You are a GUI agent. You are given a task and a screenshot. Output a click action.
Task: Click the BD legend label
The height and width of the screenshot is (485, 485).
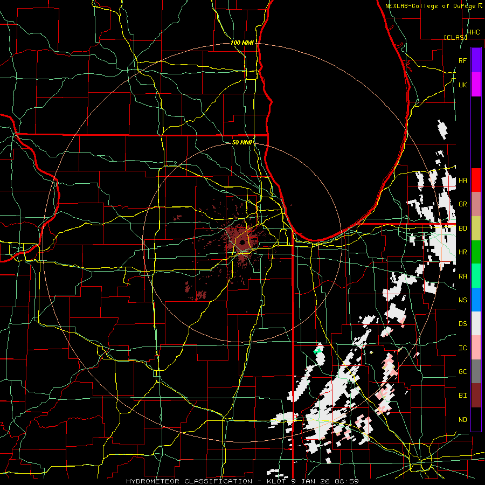tap(463, 228)
